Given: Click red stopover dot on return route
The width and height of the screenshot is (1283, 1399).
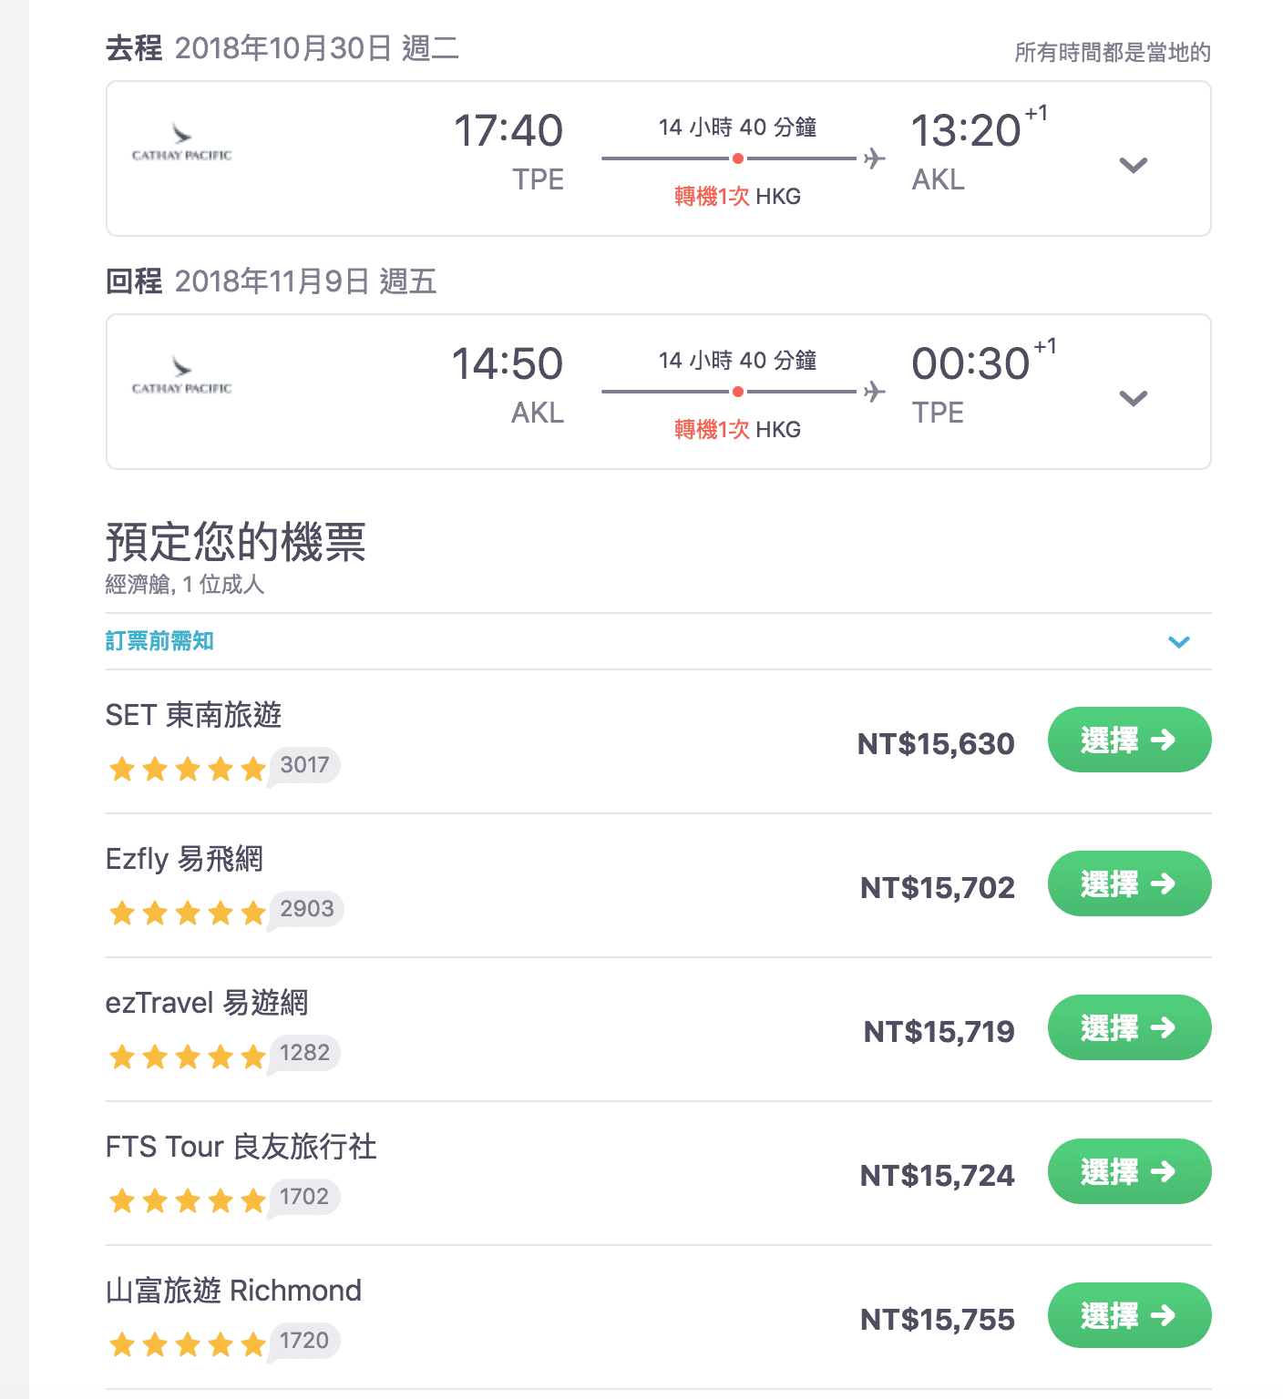Looking at the screenshot, I should tap(738, 392).
